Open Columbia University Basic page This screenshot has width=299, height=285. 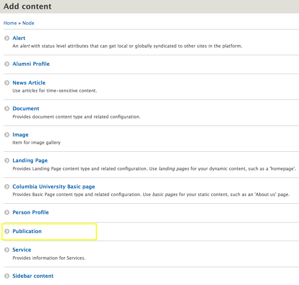pyautogui.click(x=54, y=186)
